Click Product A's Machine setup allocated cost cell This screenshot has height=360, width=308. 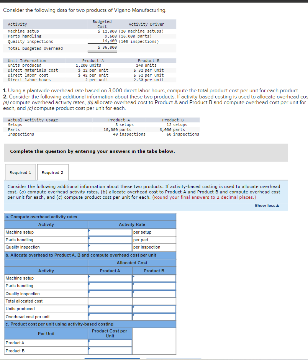[111, 278]
